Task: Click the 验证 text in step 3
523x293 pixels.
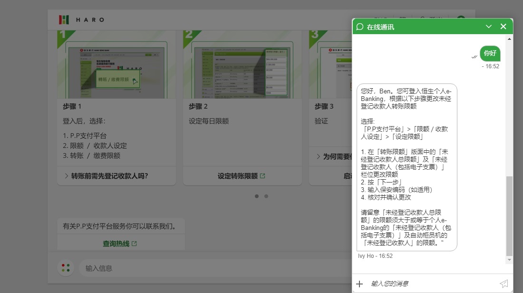Action: [x=321, y=121]
